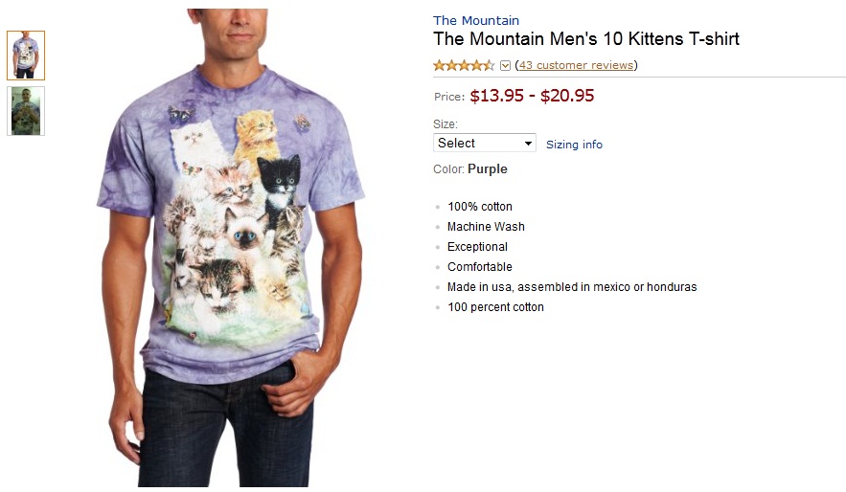Open the Size Select dropdown

pos(485,144)
